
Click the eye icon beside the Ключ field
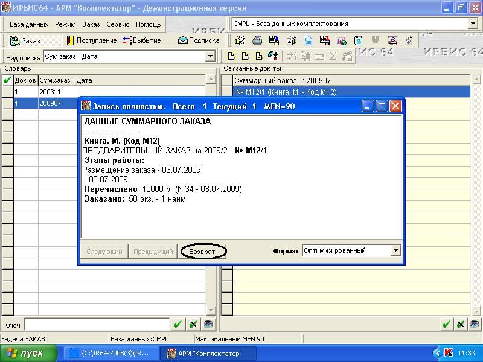pyautogui.click(x=208, y=325)
